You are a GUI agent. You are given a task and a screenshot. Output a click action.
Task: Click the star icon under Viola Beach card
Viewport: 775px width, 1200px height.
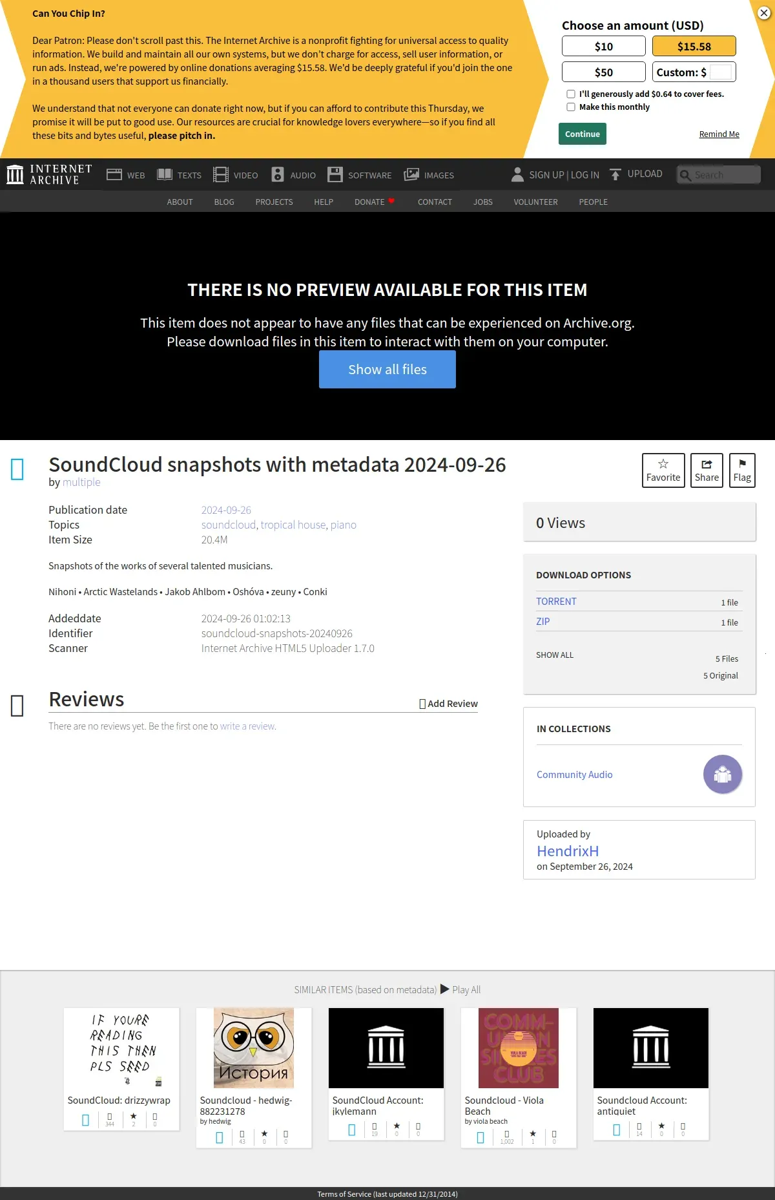[x=533, y=1133]
